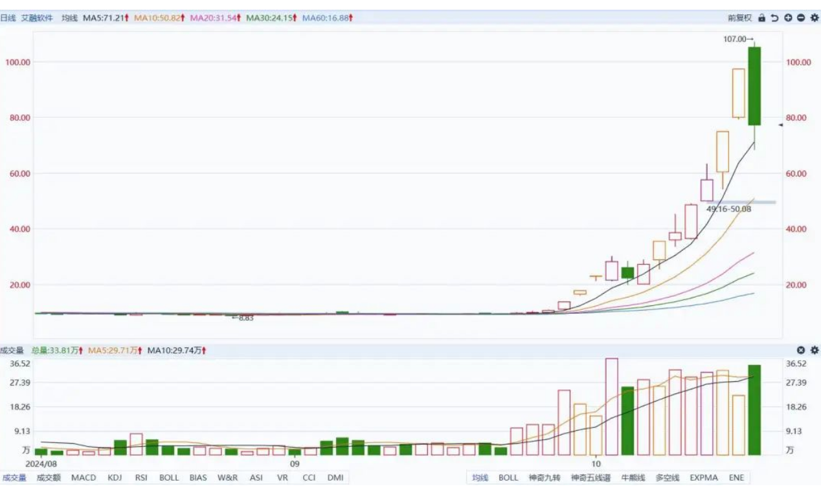Enable BOLL overlay on main chart

(508, 478)
